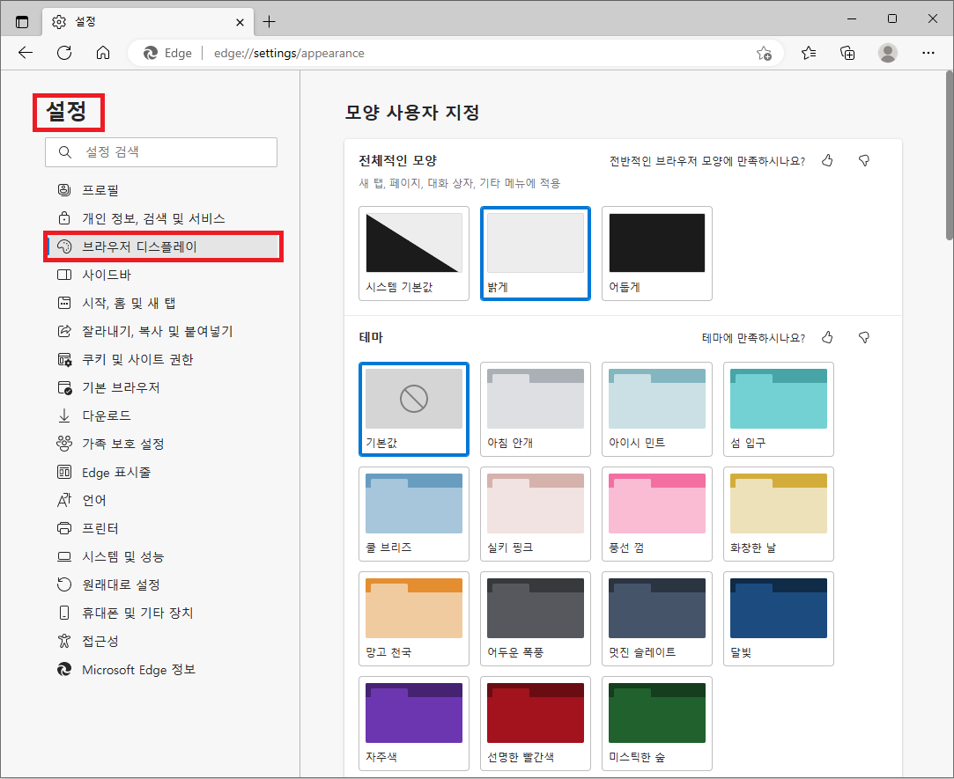The width and height of the screenshot is (954, 779).
Task: Go to home page icon
Action: (103, 53)
